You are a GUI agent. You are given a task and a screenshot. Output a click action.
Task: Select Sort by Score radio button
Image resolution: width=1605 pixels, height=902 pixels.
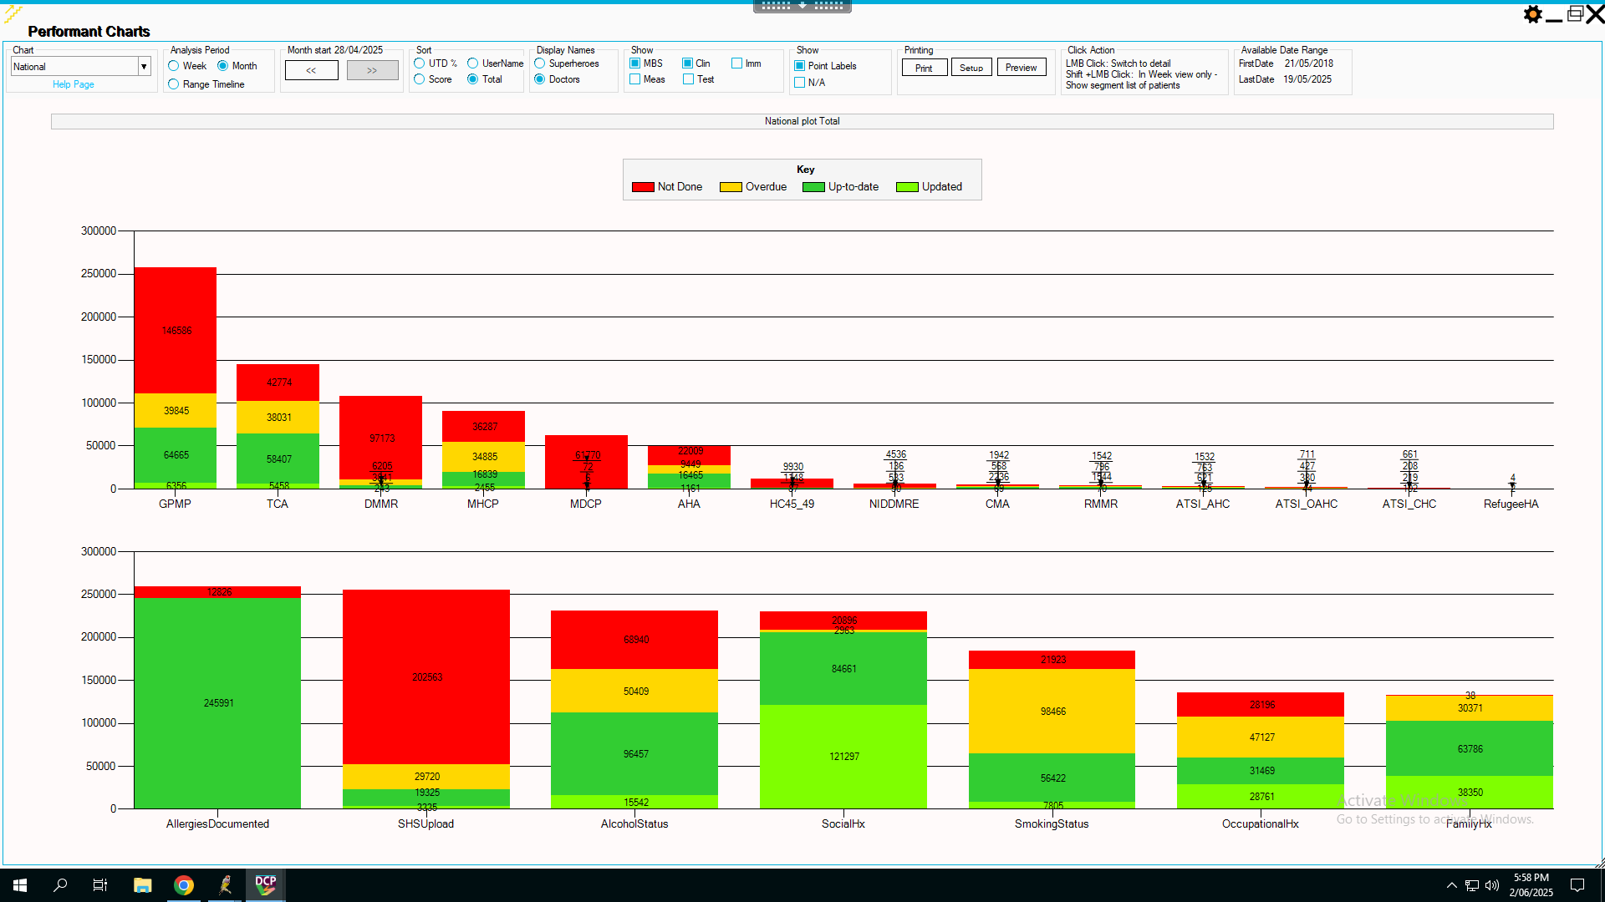tap(420, 79)
